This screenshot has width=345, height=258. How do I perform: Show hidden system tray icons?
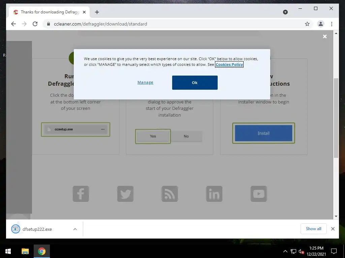(285, 251)
